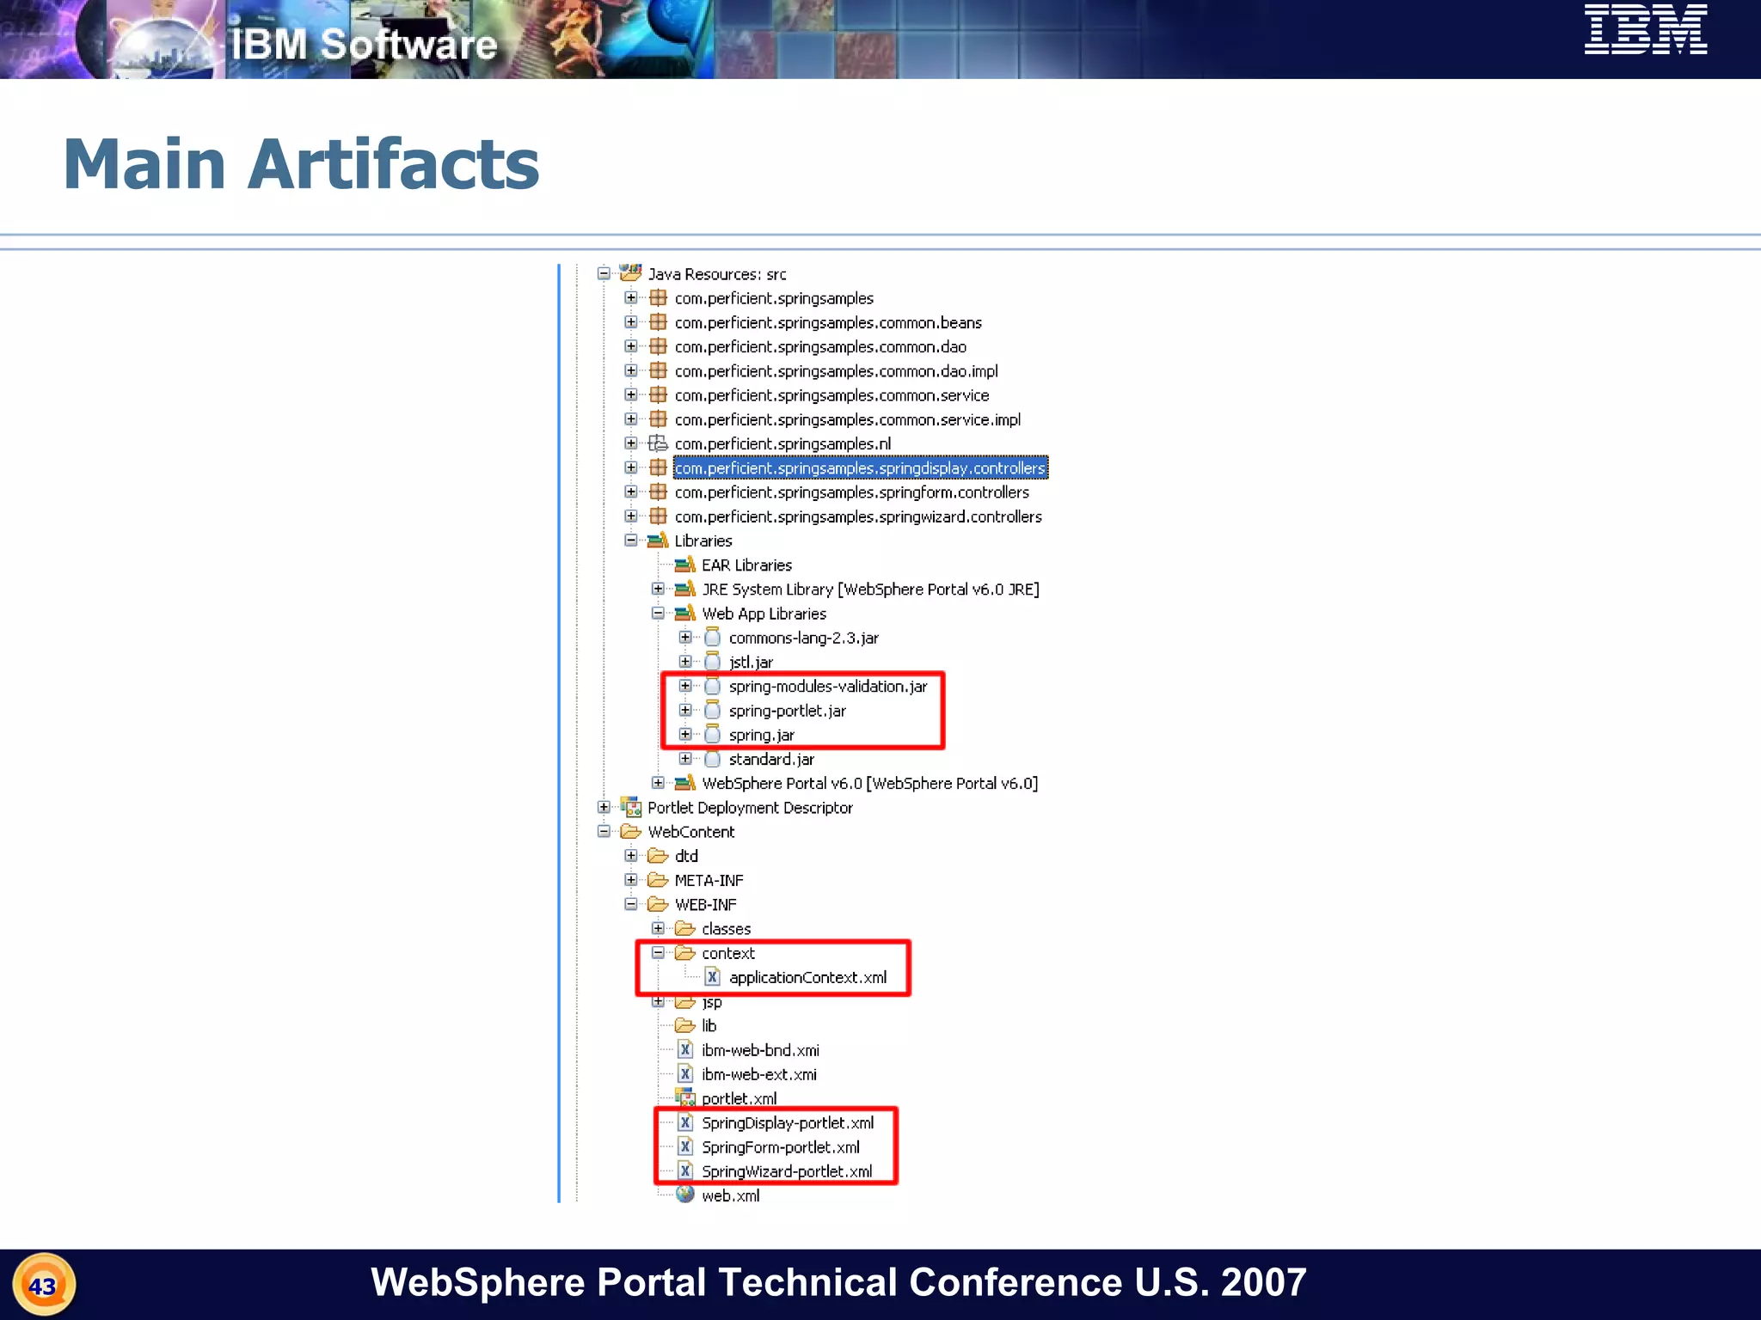The width and height of the screenshot is (1761, 1320).
Task: Click the web.xml globe icon
Action: tap(685, 1195)
